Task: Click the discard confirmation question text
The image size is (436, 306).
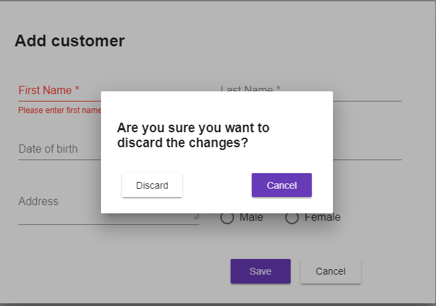Action: click(x=193, y=136)
